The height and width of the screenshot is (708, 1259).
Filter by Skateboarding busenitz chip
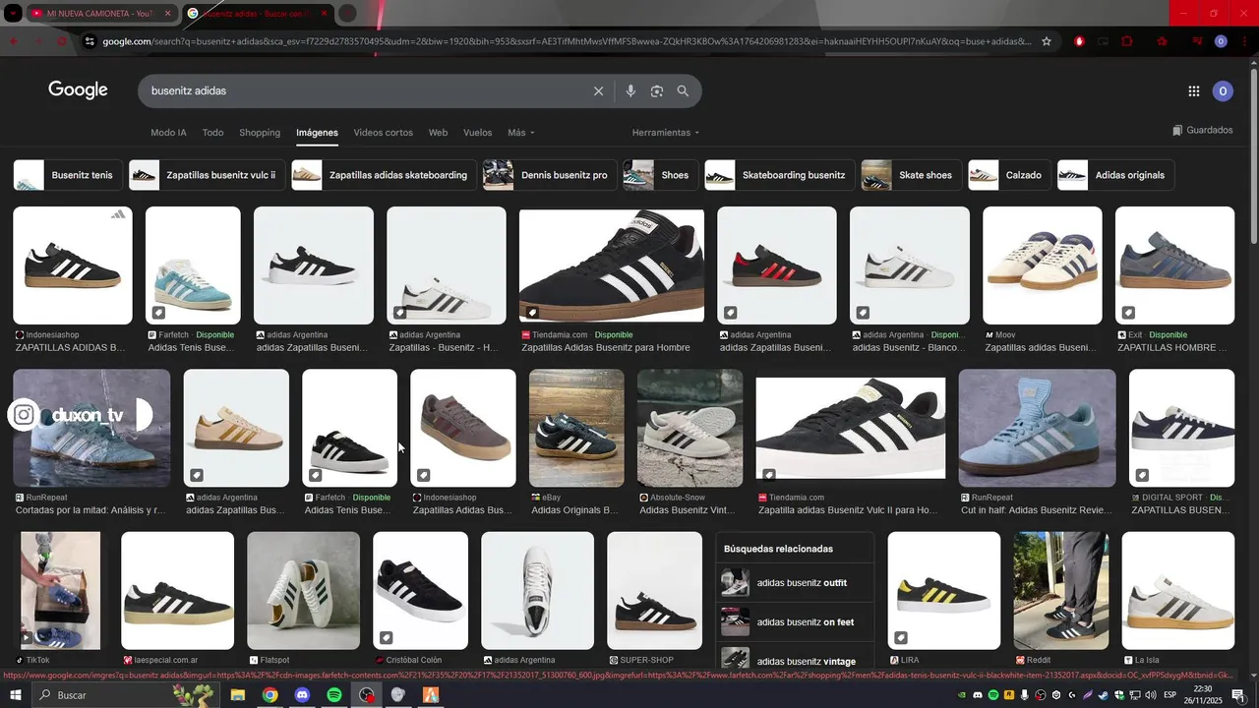(779, 175)
